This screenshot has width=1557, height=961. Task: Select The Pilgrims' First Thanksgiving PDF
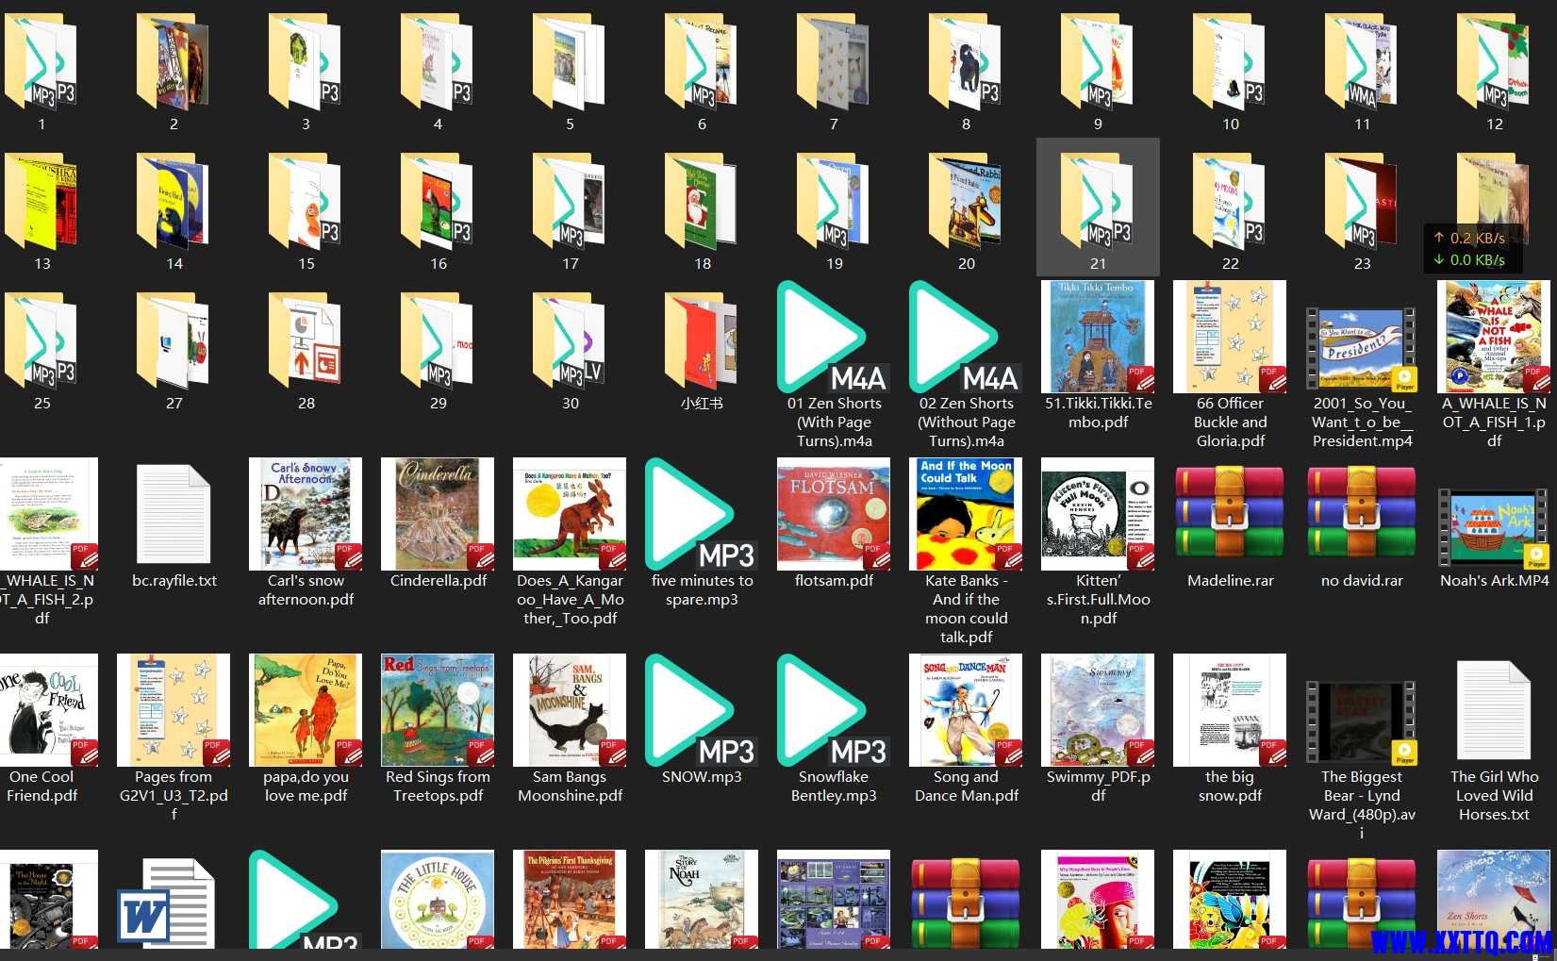tap(570, 900)
